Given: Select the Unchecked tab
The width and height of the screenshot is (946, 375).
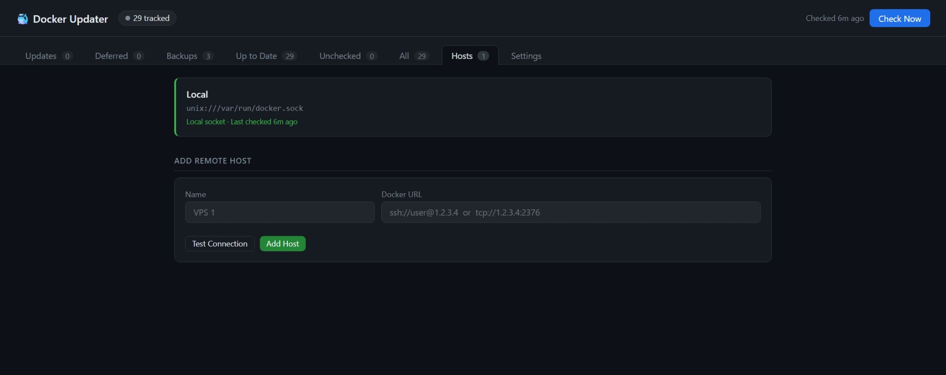Looking at the screenshot, I should pos(348,56).
